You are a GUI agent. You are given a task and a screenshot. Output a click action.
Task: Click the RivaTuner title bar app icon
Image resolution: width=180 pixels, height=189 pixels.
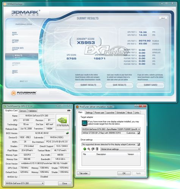[77, 107]
